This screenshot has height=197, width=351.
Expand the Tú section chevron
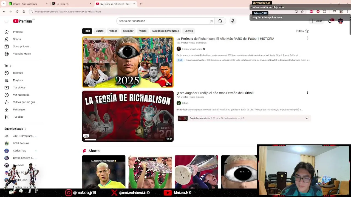[x=10, y=66]
